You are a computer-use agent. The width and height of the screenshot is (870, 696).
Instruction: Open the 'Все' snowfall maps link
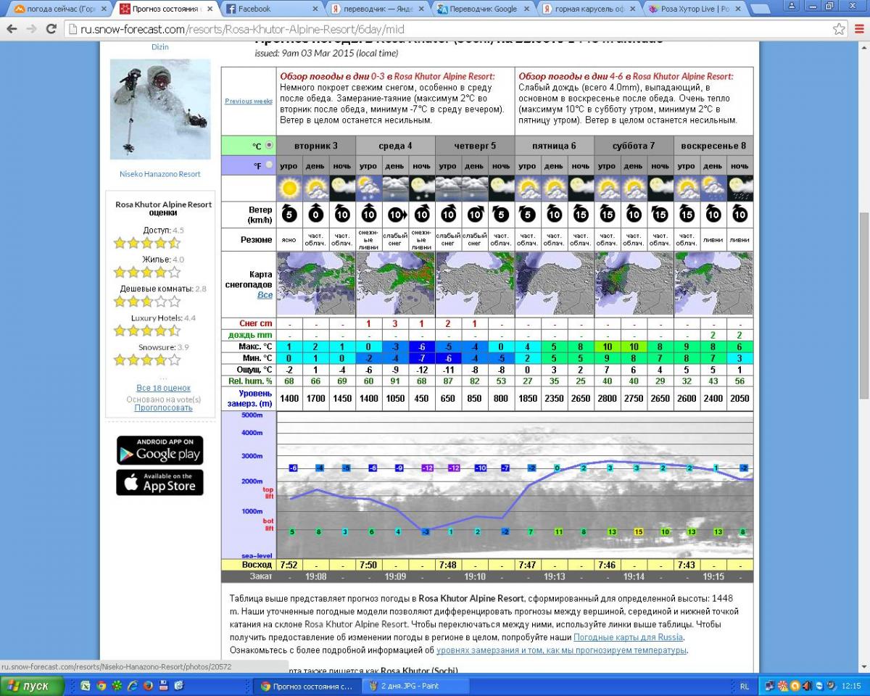click(x=265, y=295)
